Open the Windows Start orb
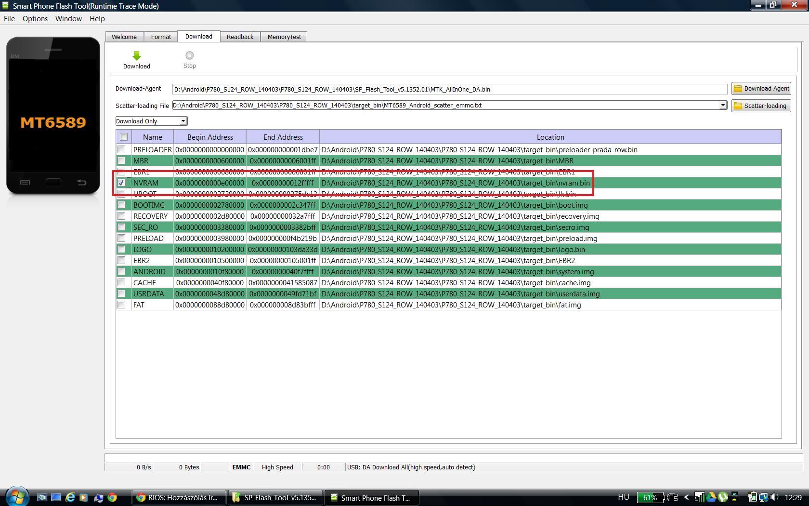 (x=17, y=496)
